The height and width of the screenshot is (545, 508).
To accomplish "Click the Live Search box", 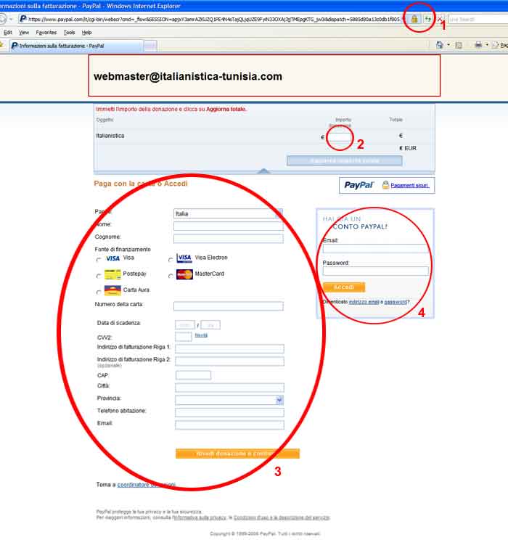I will point(478,19).
